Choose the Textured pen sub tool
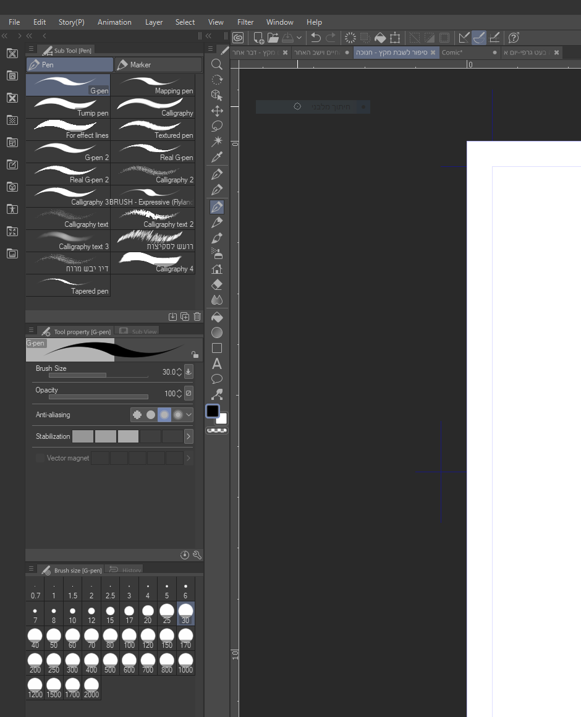The height and width of the screenshot is (717, 581). [x=153, y=129]
